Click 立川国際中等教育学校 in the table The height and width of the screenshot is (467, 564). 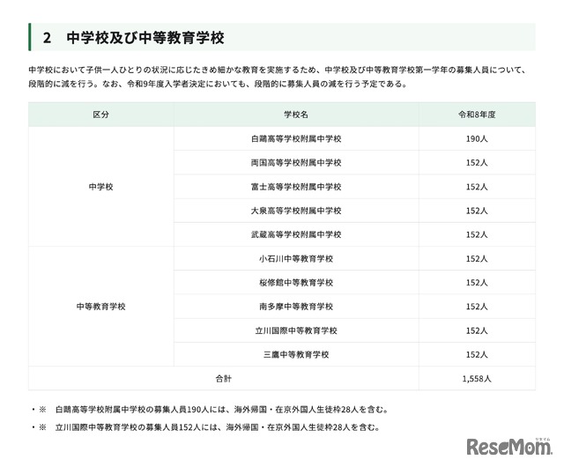point(296,330)
